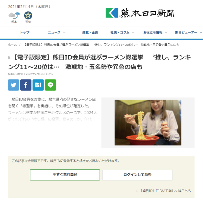
Task: Open the ramen-eating woman photo
Action: pos(148,122)
